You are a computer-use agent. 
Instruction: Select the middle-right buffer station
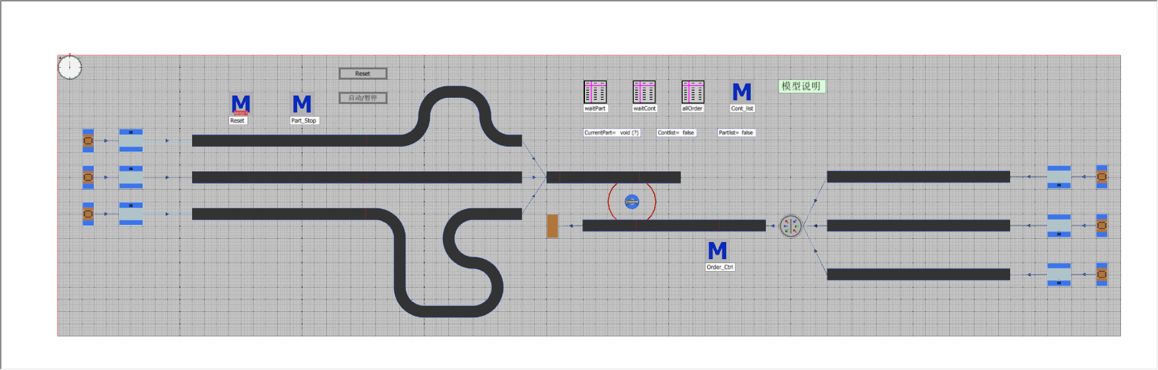click(1059, 226)
